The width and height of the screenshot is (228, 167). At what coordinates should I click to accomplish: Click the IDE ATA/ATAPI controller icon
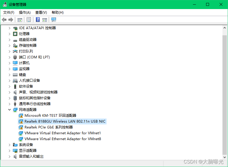pos(15,28)
